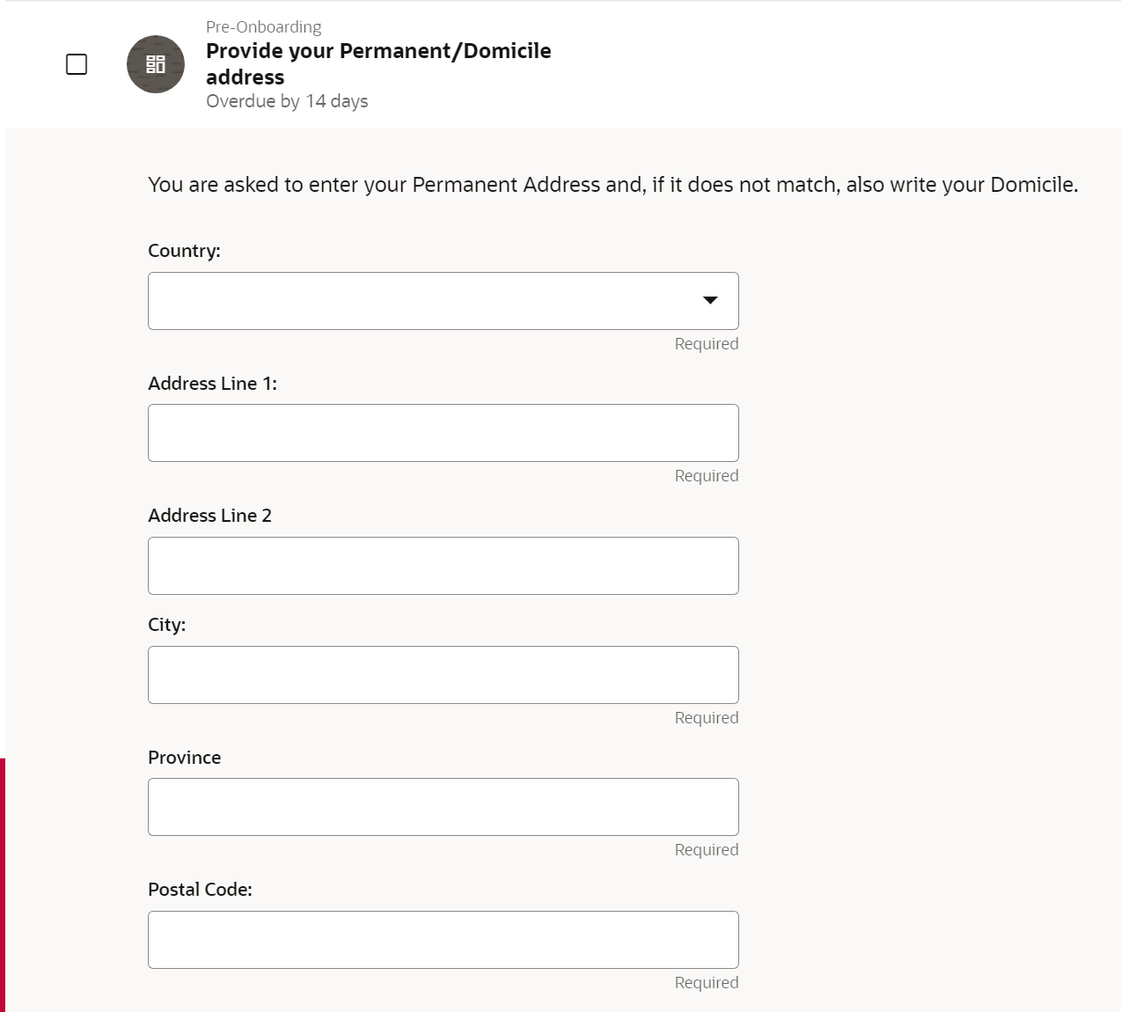This screenshot has height=1012, width=1121.
Task: Focus the Address Line 1 input field
Action: pyautogui.click(x=443, y=432)
